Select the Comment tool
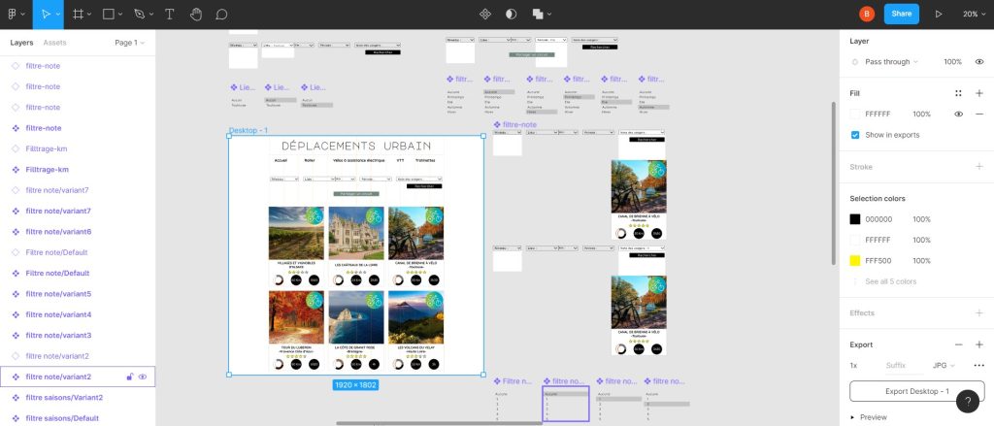The image size is (994, 426). [x=221, y=14]
